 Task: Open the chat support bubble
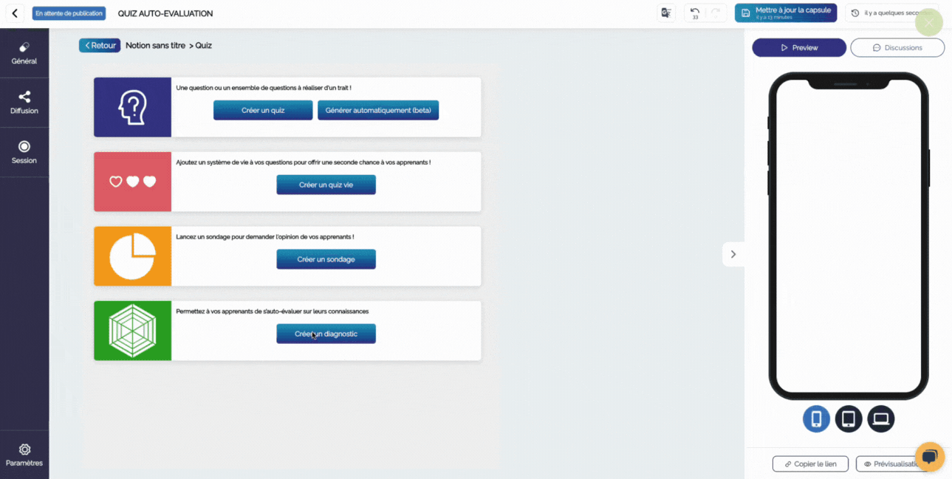(929, 455)
